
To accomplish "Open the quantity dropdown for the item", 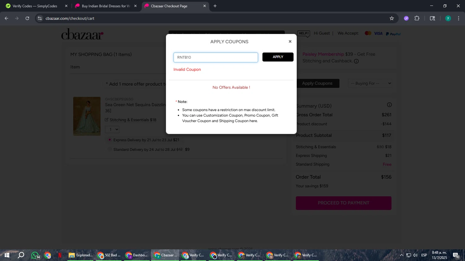I will pyautogui.click(x=112, y=130).
